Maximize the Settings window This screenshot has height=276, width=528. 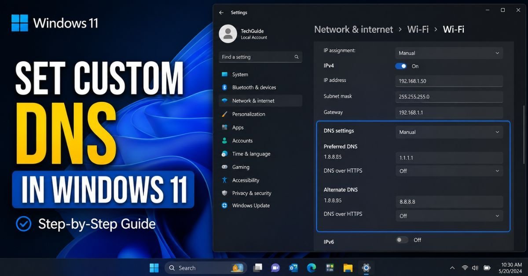(503, 10)
